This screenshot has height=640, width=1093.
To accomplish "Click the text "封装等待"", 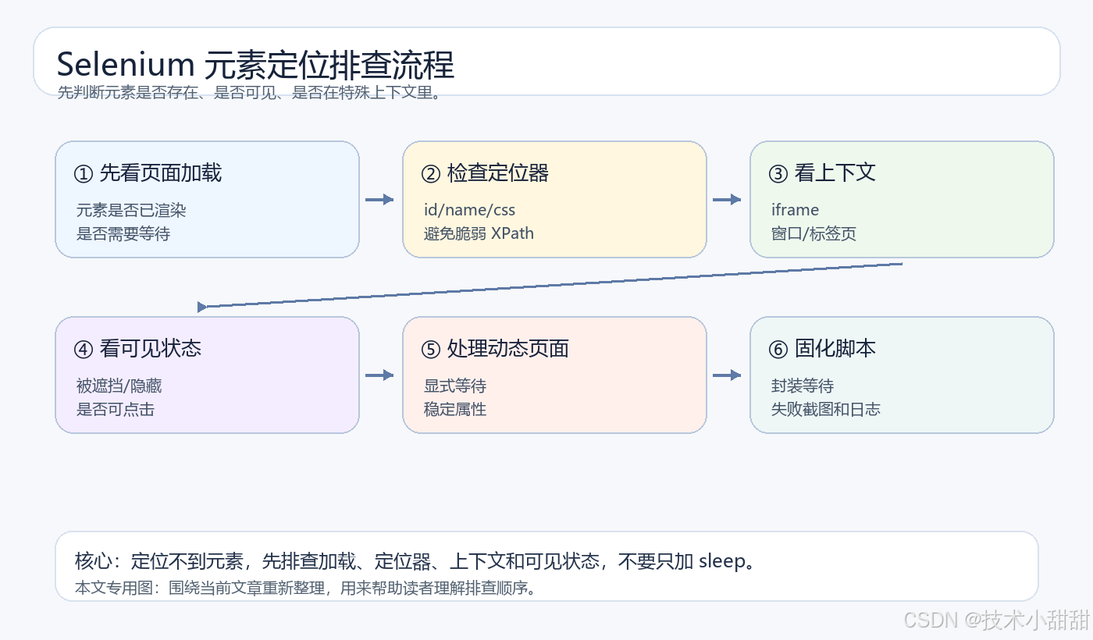I will pyautogui.click(x=803, y=386).
